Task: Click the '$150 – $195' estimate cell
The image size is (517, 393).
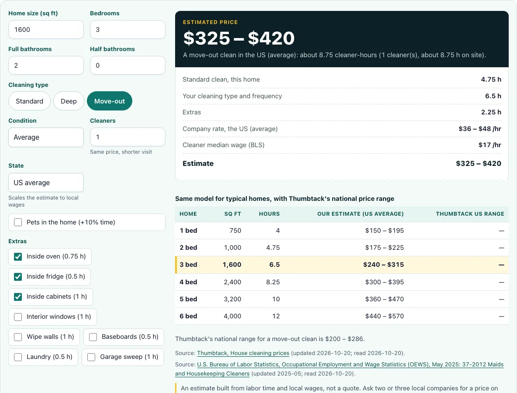Action: point(384,231)
